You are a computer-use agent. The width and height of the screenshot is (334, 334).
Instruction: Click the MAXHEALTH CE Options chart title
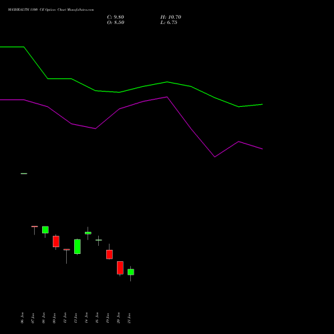point(51,9)
